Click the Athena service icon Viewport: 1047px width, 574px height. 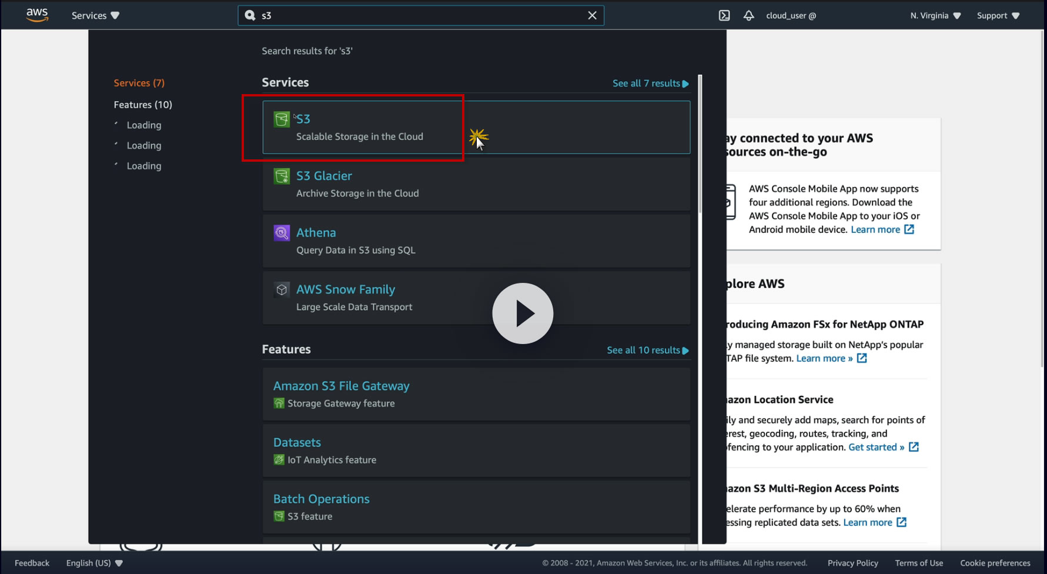click(x=282, y=233)
